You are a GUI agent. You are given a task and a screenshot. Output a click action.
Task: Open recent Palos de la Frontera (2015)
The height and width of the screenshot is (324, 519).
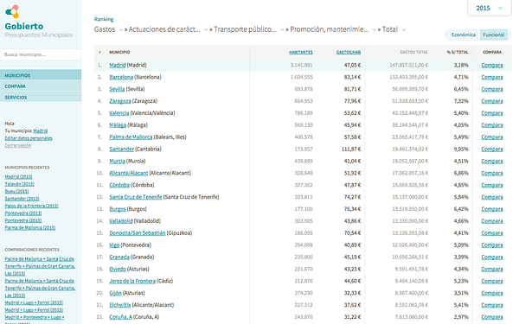(x=31, y=206)
